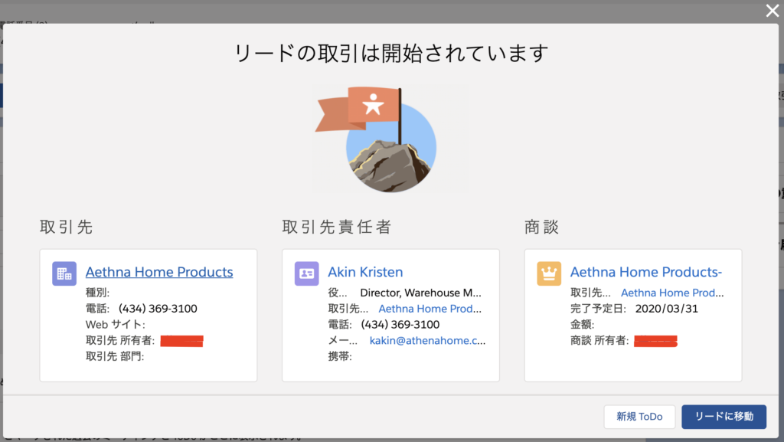
Task: Select the 取引先 section heading
Action: (x=67, y=227)
